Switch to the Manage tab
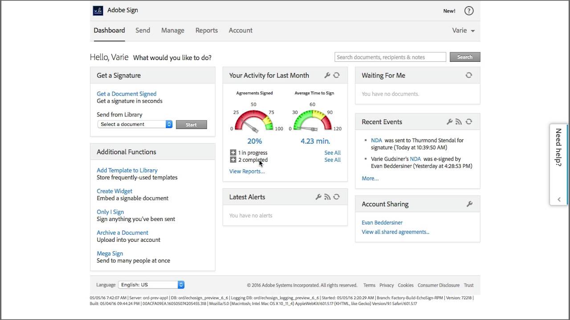This screenshot has width=570, height=320. (173, 30)
